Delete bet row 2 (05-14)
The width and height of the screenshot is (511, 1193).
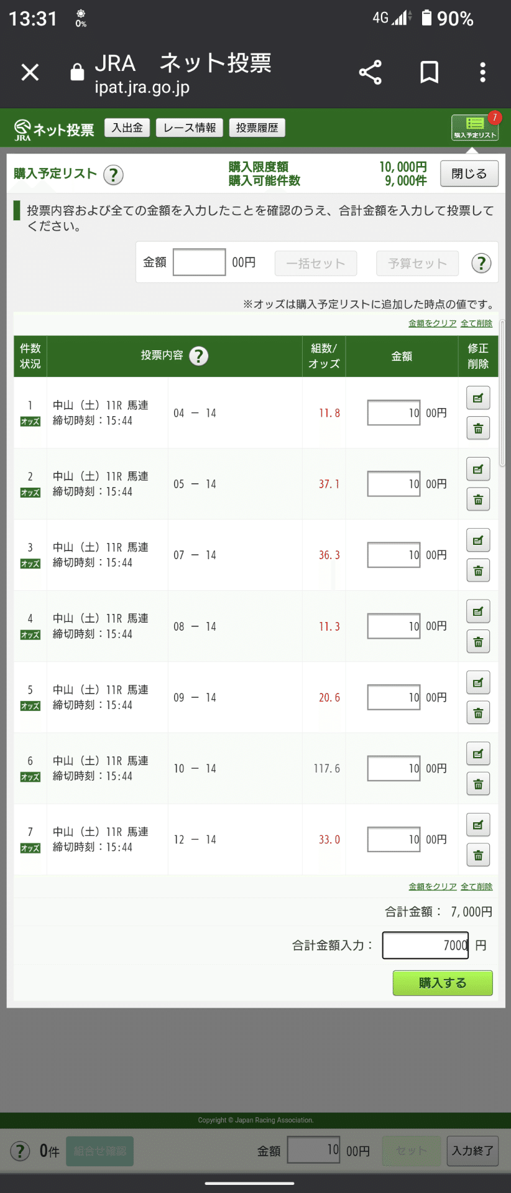[478, 499]
